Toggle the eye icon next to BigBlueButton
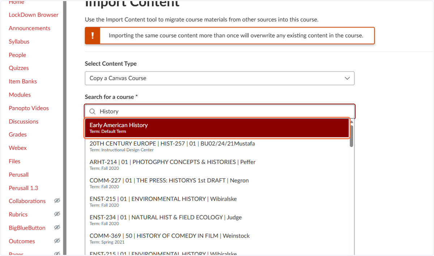The image size is (434, 256). click(57, 227)
